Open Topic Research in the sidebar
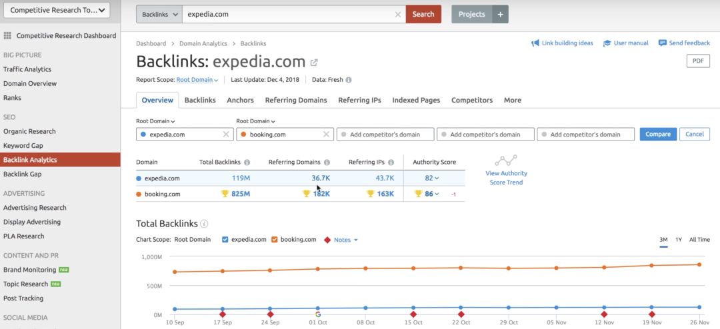The image size is (720, 329). point(26,284)
